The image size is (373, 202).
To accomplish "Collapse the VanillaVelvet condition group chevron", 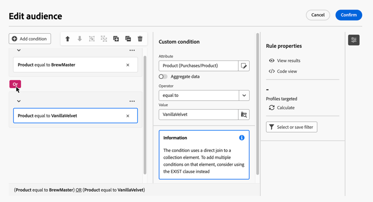I will pyautogui.click(x=19, y=101).
